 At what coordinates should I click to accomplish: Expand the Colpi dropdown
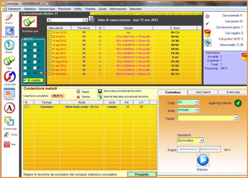tap(196, 102)
